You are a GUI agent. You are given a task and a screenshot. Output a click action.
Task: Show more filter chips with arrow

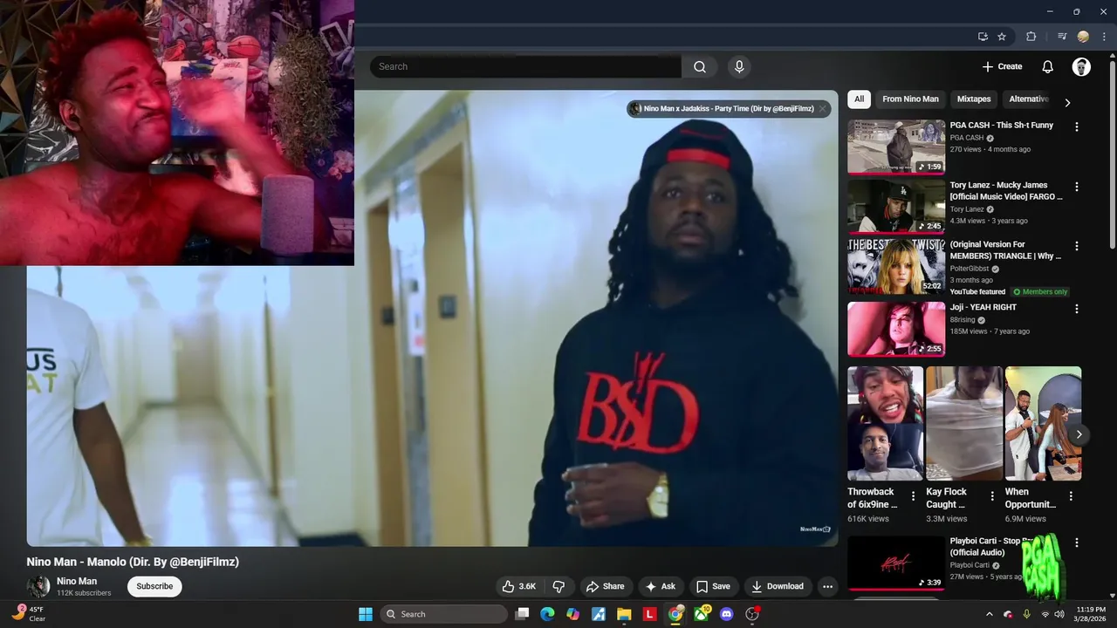point(1067,102)
